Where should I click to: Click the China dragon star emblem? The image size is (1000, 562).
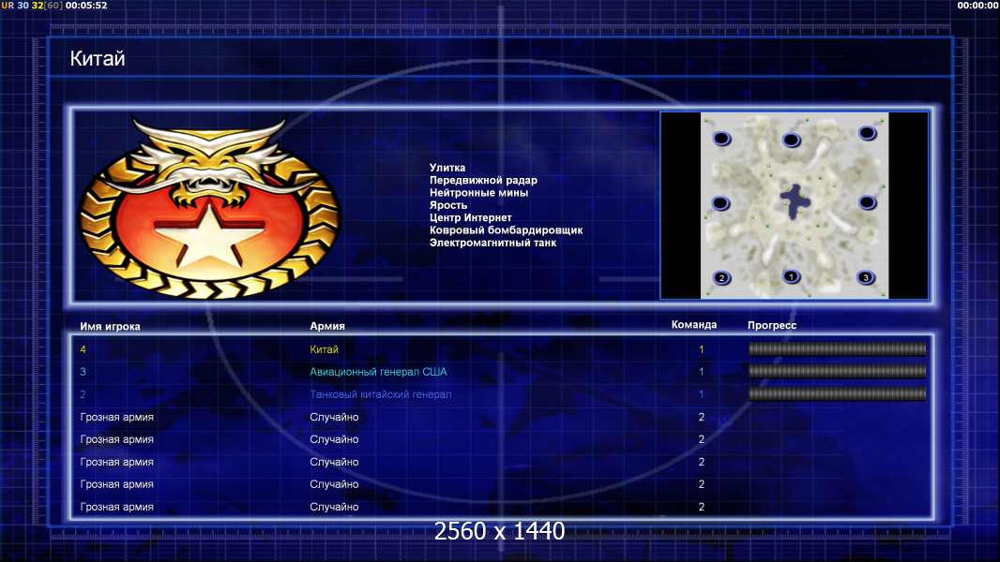[209, 207]
